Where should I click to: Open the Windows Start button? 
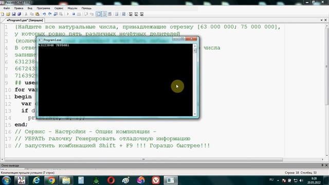[x=6, y=180]
